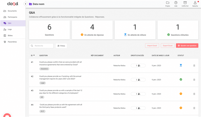
Task: Go to Documents in the sidebar
Action: (x=12, y=11)
